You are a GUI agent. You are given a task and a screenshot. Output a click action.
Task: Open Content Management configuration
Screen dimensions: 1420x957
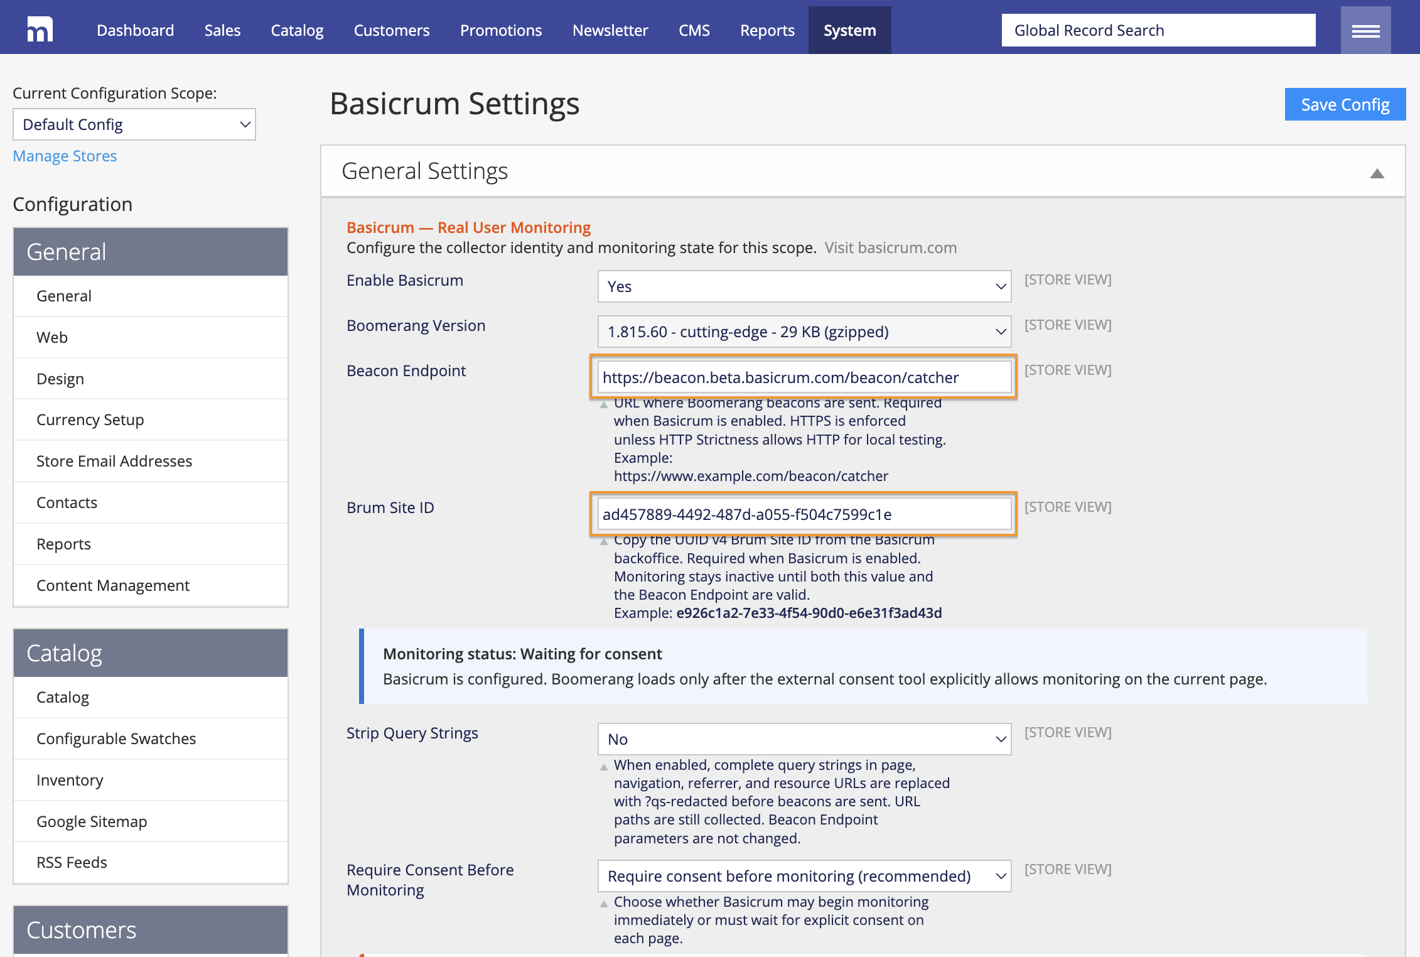(x=151, y=585)
